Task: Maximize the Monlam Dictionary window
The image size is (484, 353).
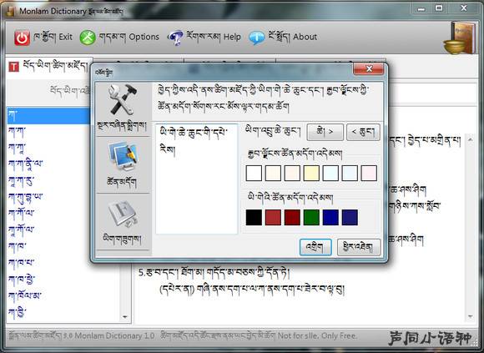Action: 439,8
